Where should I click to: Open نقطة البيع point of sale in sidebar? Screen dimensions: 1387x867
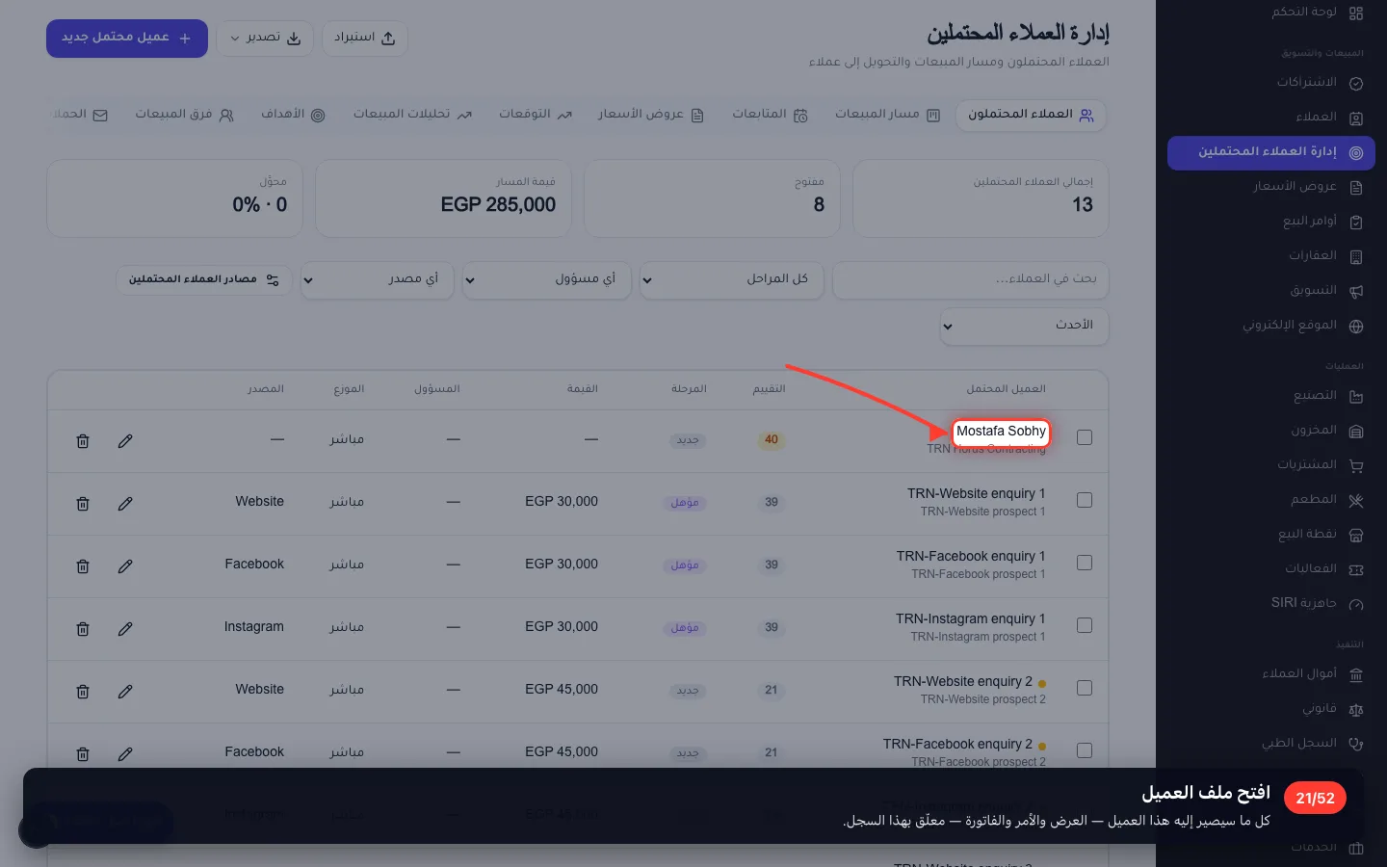1271,535
